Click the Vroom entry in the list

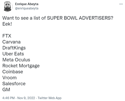[x=10, y=78]
